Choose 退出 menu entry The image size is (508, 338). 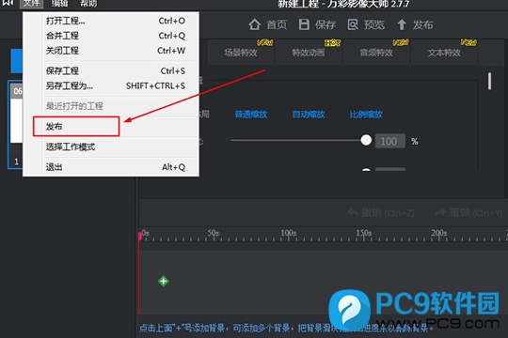[x=116, y=167]
